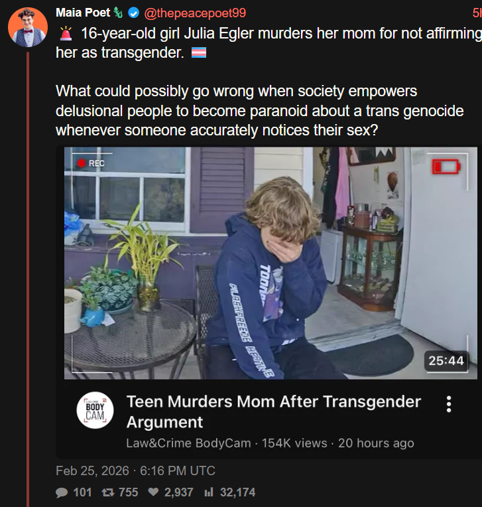Play the bodycam video thumbnail
482x507 pixels.
click(271, 263)
